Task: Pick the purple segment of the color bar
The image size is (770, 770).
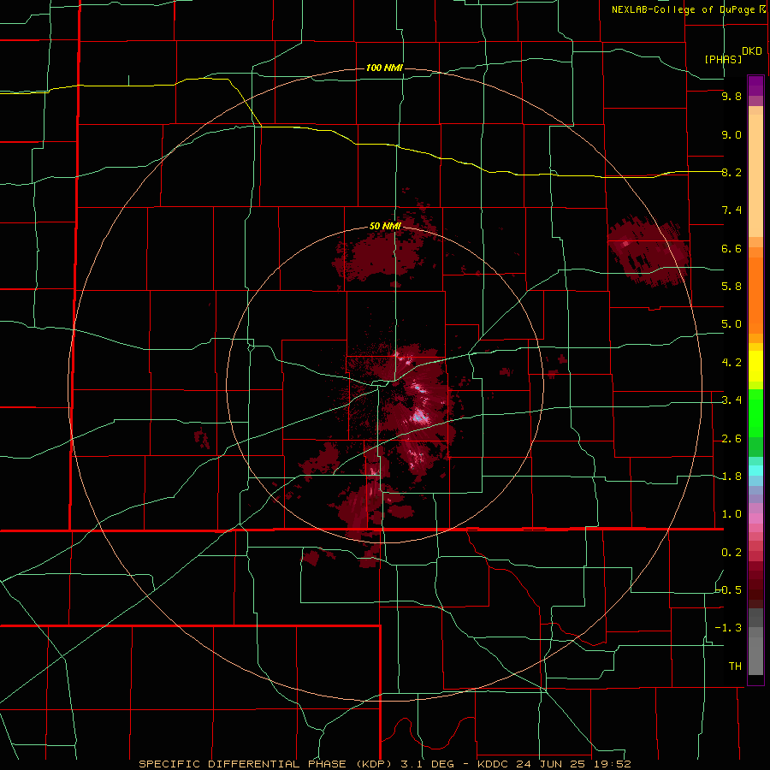Action: [755, 86]
